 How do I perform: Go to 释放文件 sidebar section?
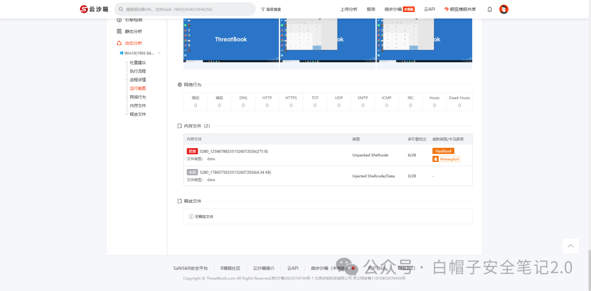click(137, 114)
